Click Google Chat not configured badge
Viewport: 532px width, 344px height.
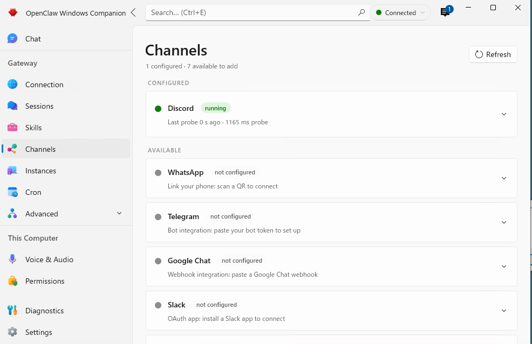[x=242, y=261]
